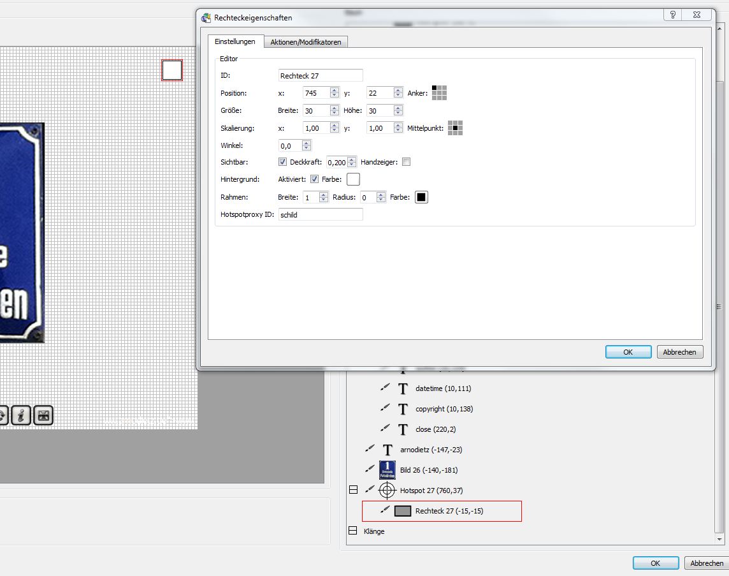Click Abbrechen in the Rechteckeigenschaften dialog

679,352
